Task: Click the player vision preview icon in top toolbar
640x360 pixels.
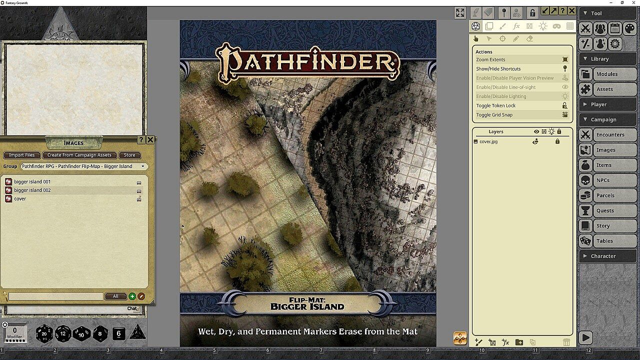Action: tap(517, 12)
